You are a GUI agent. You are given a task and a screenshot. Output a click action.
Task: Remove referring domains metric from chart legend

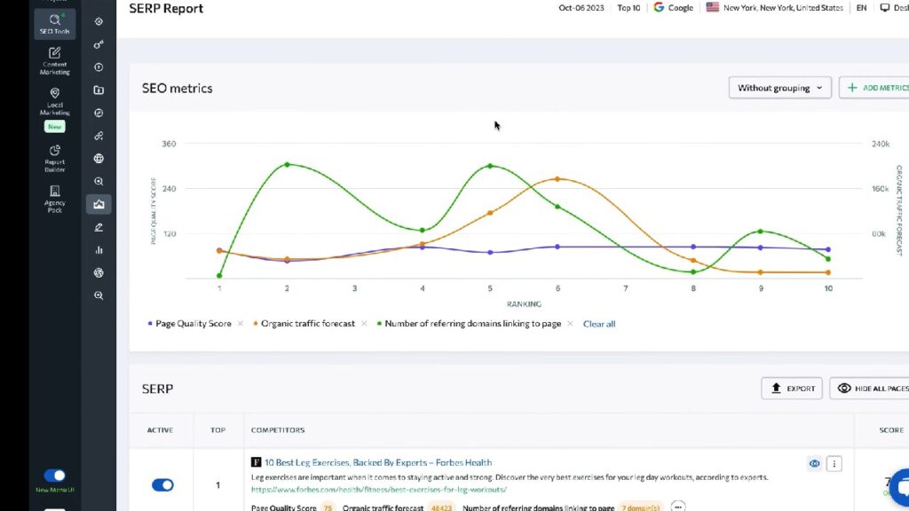coord(570,323)
